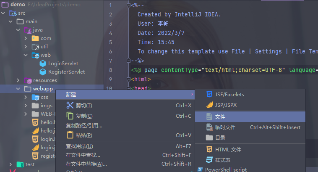318x172 pixels.
Task: Click the imgs folder icon
Action: tap(35, 106)
